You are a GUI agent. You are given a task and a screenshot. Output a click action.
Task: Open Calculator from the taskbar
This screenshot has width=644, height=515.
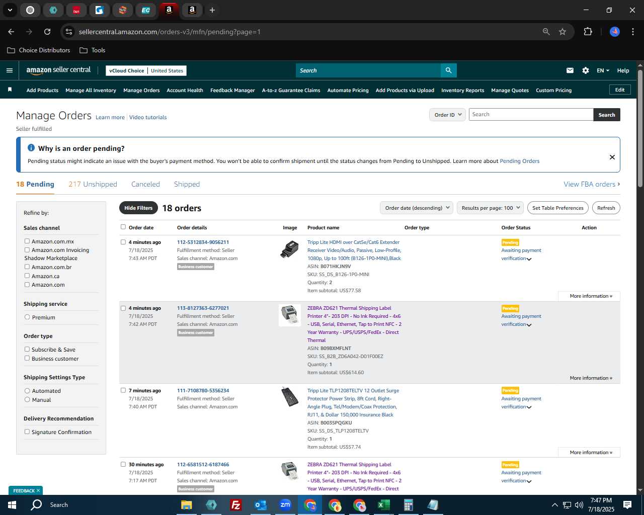[x=408, y=505]
